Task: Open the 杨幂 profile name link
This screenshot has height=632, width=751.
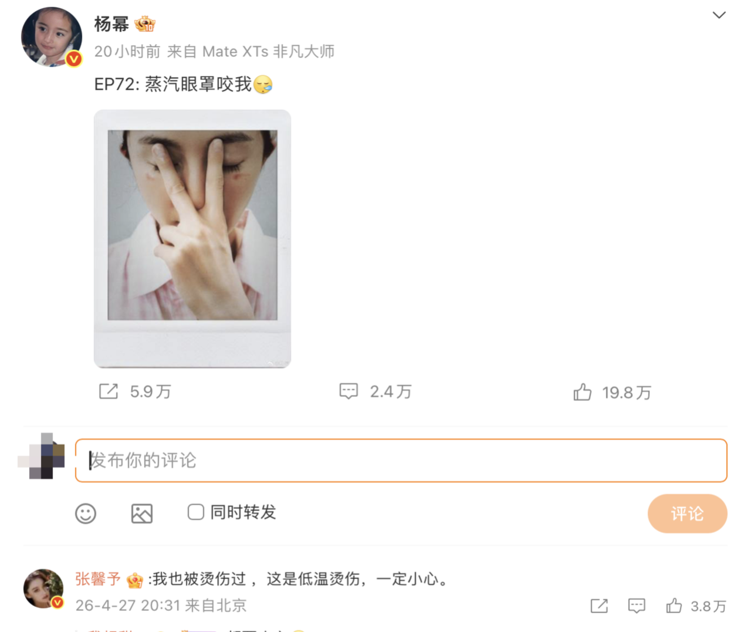Action: pos(111,24)
